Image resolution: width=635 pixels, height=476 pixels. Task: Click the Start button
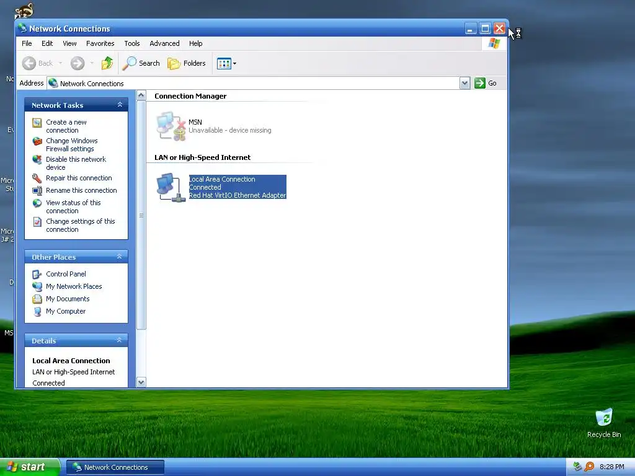30,467
